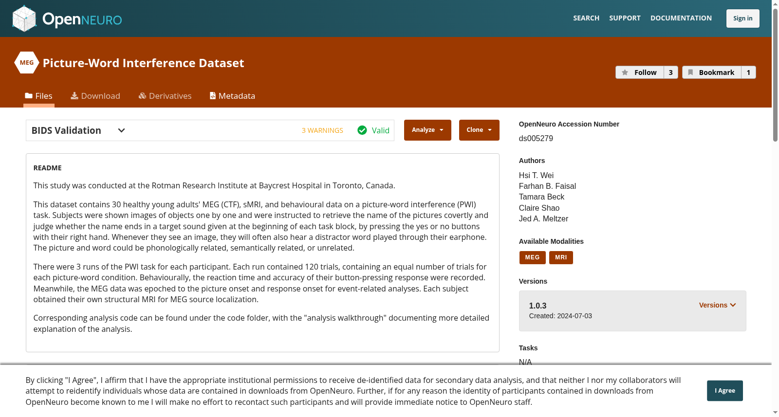Click the Picture-Word Interference Dataset title
This screenshot has height=417, width=779.
(x=143, y=63)
